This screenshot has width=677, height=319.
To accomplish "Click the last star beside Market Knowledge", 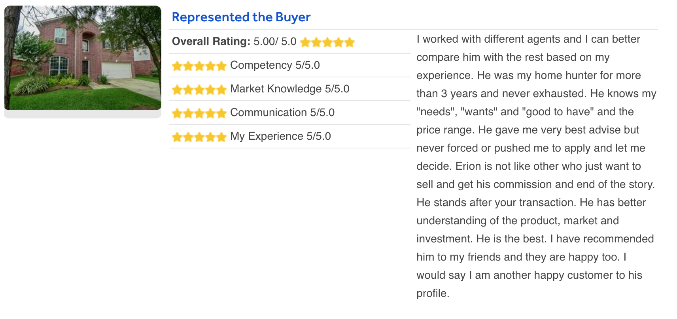I will (x=221, y=90).
